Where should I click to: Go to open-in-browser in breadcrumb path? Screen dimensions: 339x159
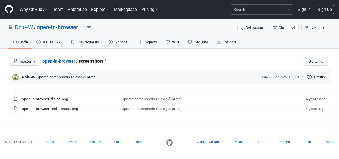click(x=59, y=61)
